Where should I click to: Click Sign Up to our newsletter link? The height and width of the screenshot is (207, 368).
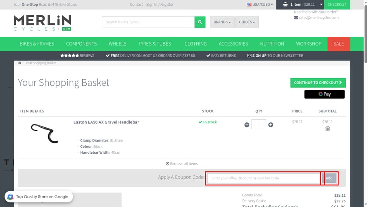tap(275, 56)
